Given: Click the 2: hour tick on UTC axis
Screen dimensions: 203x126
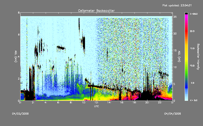Looking at the screenshot, I should click(x=33, y=103).
